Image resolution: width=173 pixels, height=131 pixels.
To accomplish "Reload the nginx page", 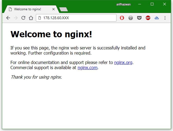I will tap(23, 18).
